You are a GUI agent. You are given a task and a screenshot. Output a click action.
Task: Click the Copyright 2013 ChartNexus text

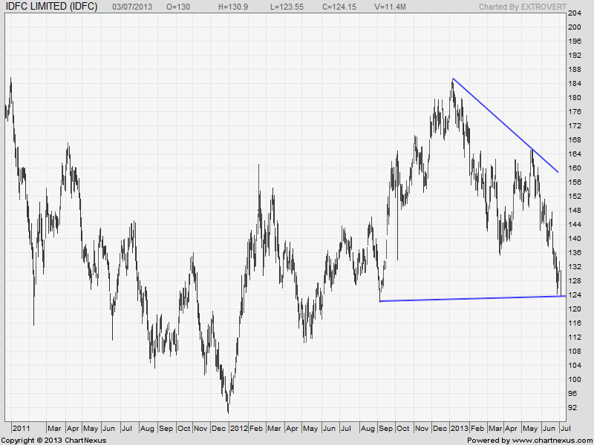[53, 440]
